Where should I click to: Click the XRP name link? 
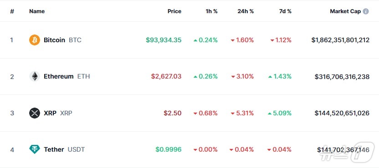(50, 113)
